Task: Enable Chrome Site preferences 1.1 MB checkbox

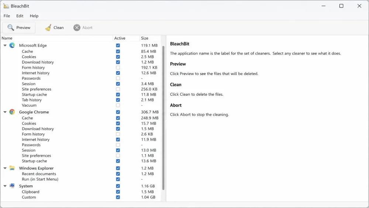Action: [x=118, y=156]
